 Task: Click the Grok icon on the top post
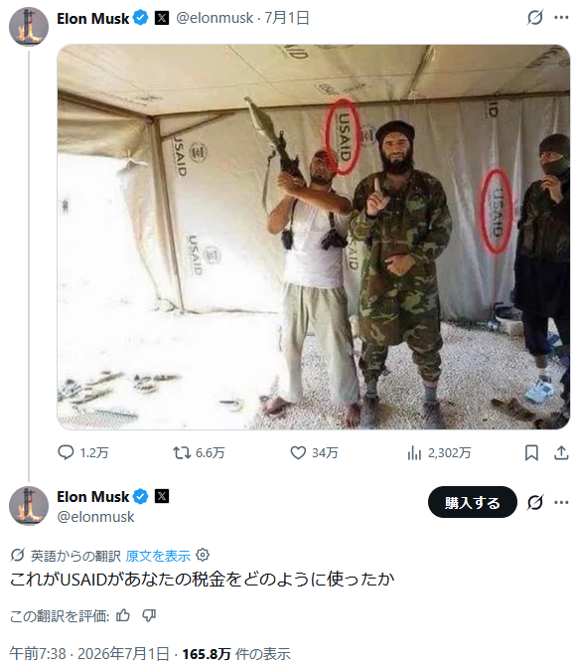pyautogui.click(x=535, y=18)
